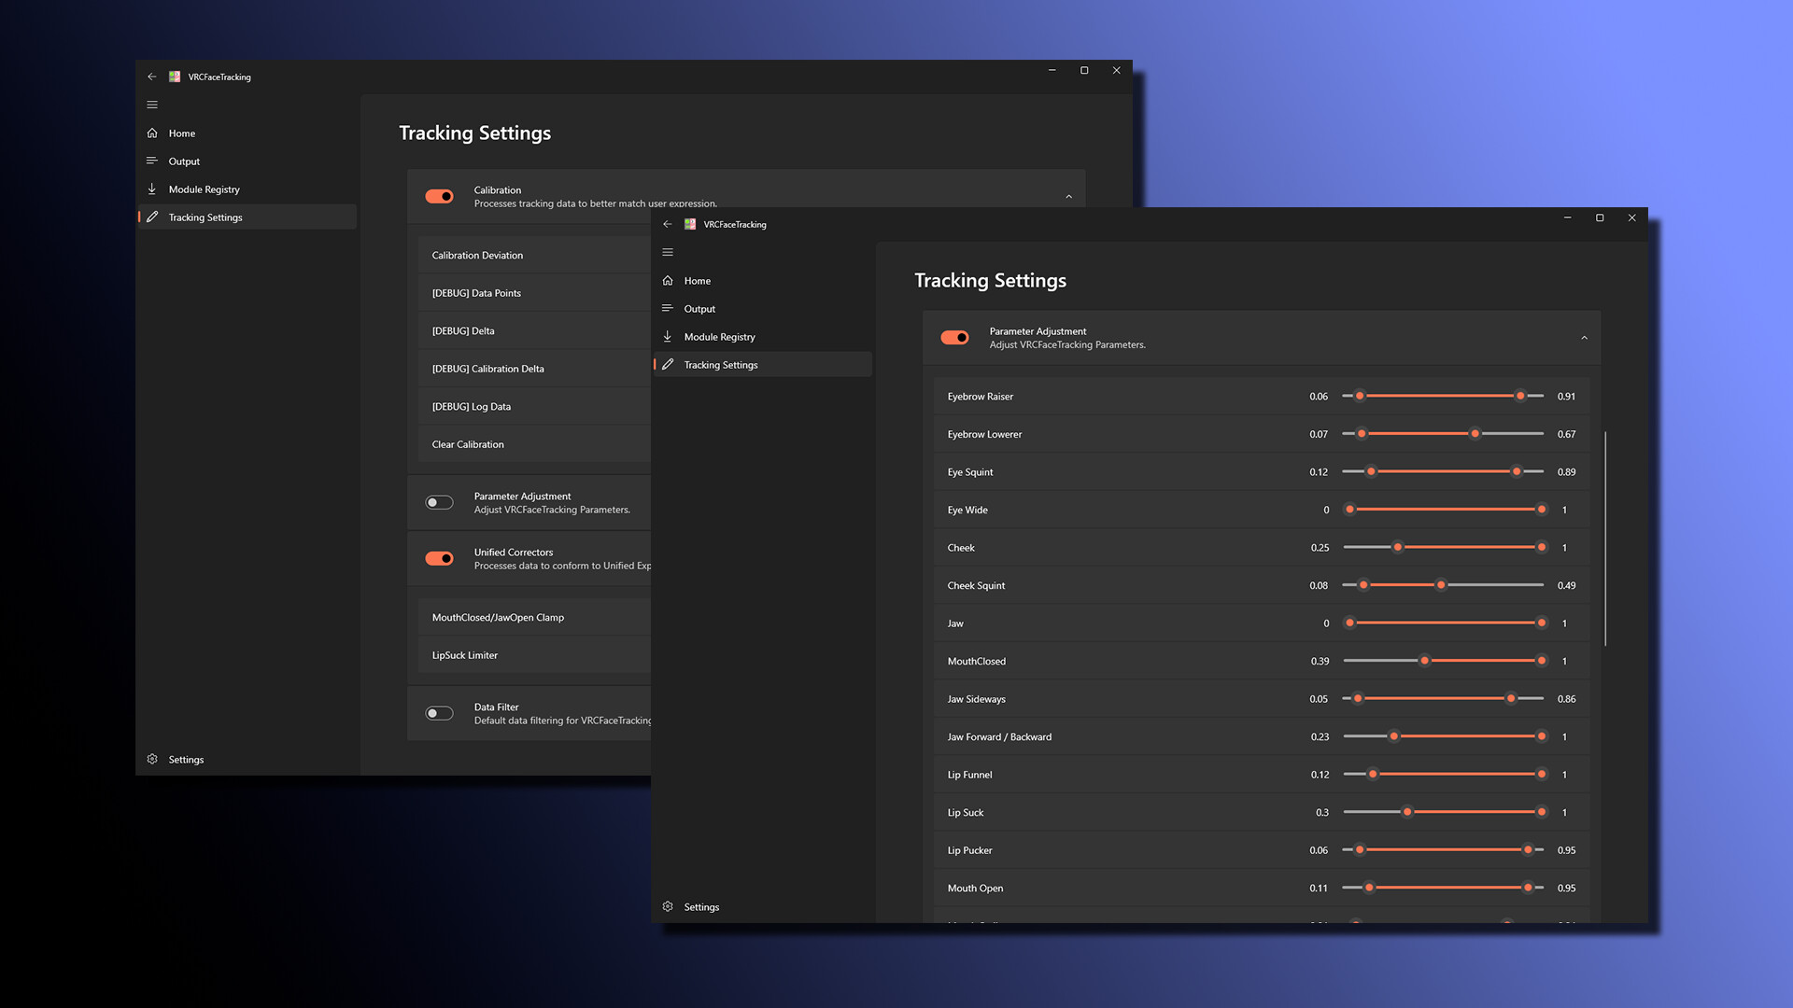This screenshot has width=1793, height=1008.
Task: Click the Clear Calibration option
Action: coord(467,444)
